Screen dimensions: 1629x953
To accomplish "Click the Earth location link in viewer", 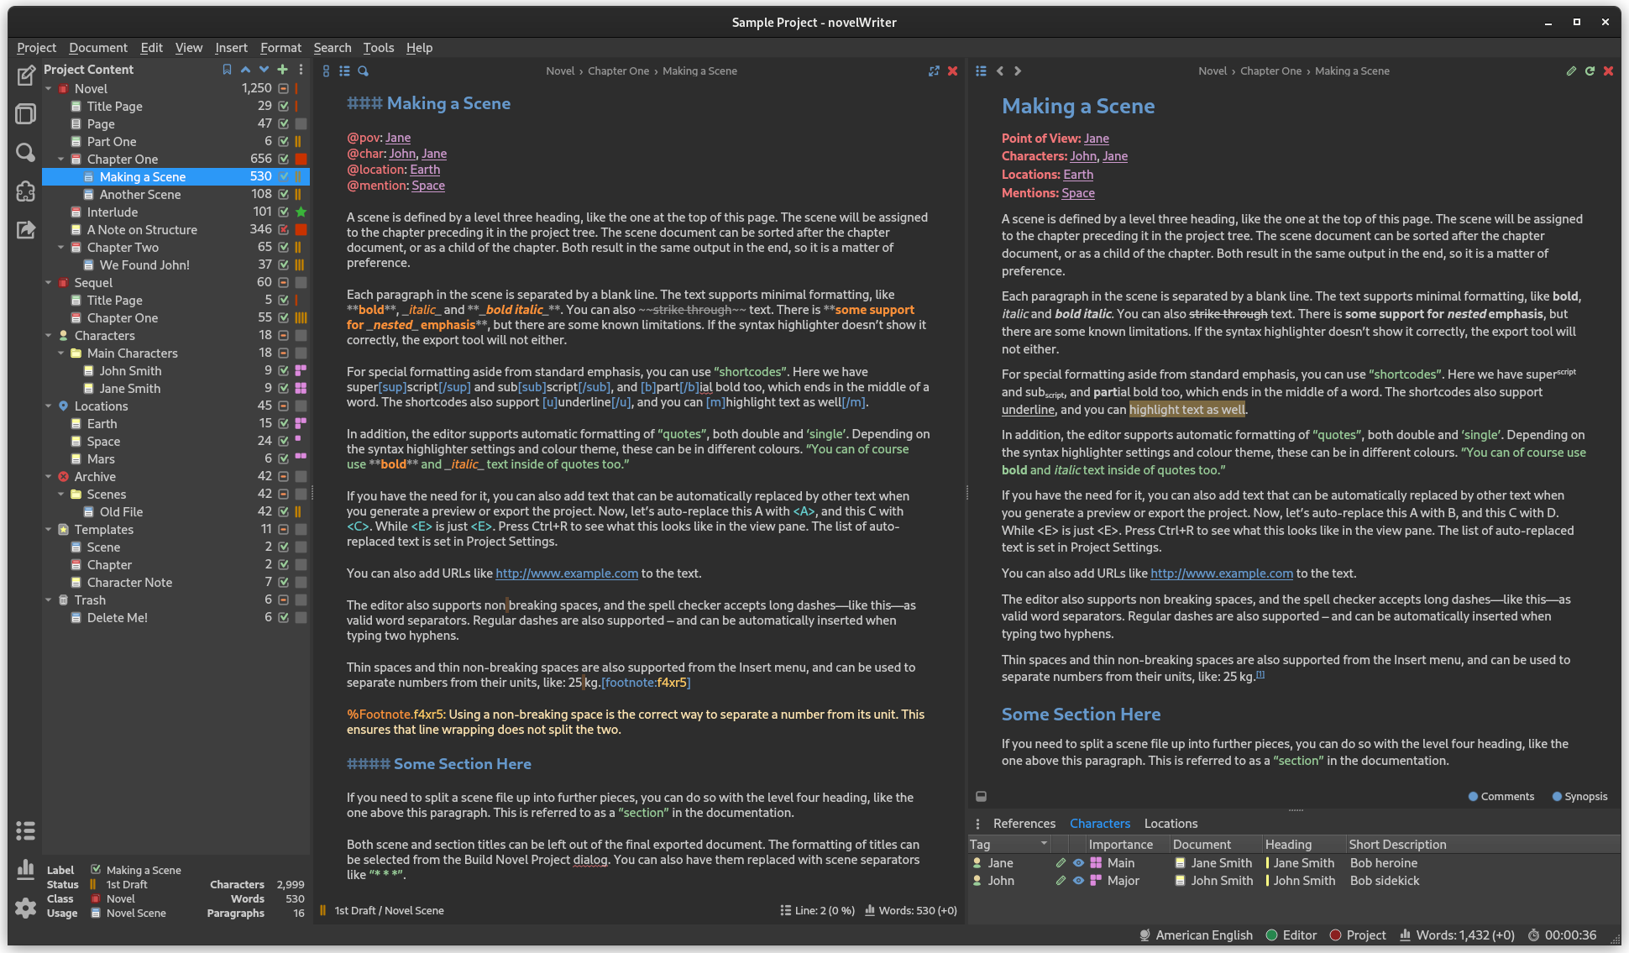I will coord(1077,175).
